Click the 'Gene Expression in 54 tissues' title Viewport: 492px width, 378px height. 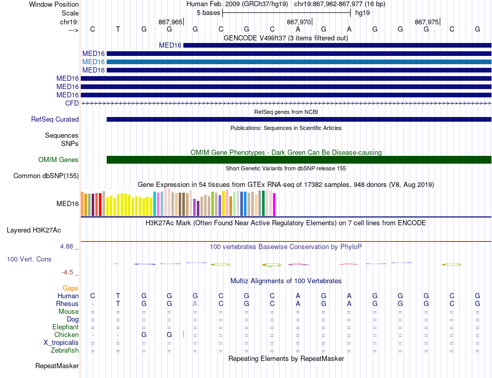pos(286,185)
